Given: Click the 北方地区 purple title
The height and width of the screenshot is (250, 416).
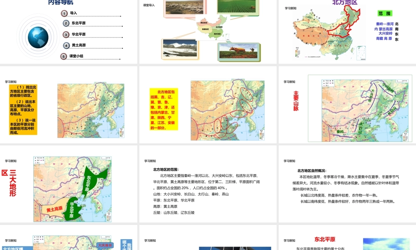Looking at the screenshot, I should pos(345,2).
